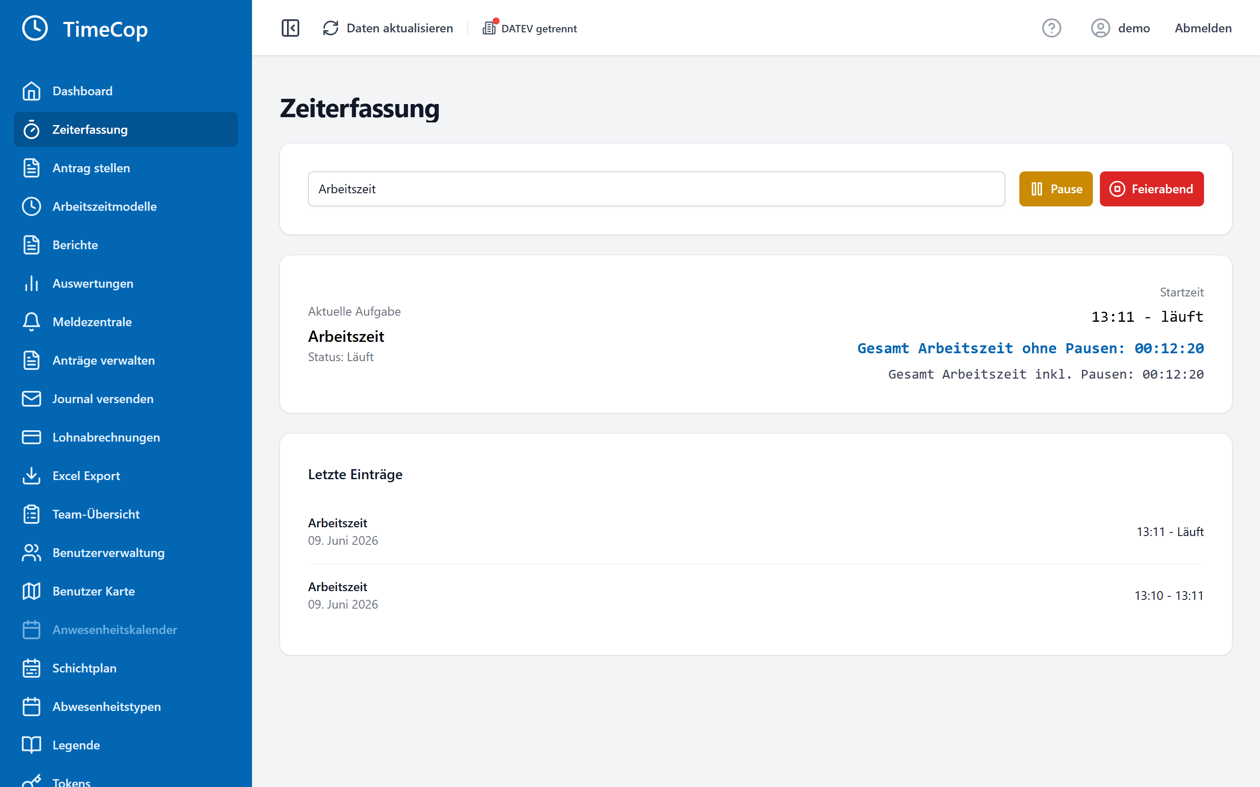This screenshot has height=787, width=1260.
Task: Open Benutzer Karte menu entry
Action: pos(126,592)
